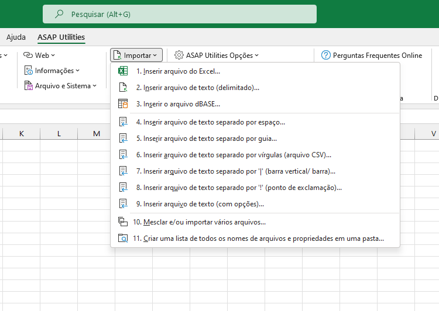Click the icon beside Mesclar e/ou importar vários arquivos
439x311 pixels.
pyautogui.click(x=123, y=222)
